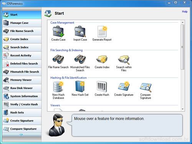Click the scrollbar down arrow
This screenshot has width=192, height=144.
point(182,109)
